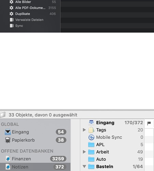
Task: Open the global Eingang inbox
Action: pos(35,132)
